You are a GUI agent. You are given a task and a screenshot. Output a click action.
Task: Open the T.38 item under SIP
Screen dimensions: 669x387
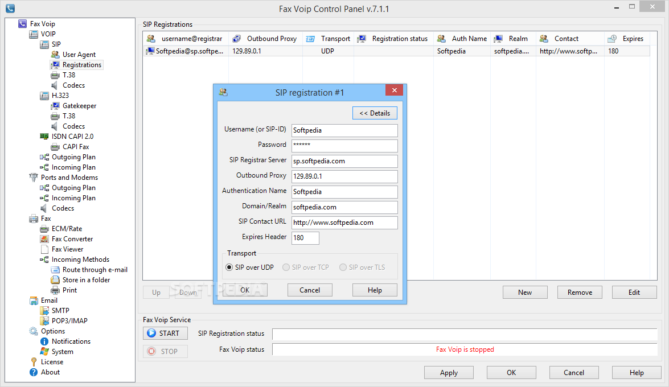pyautogui.click(x=69, y=75)
